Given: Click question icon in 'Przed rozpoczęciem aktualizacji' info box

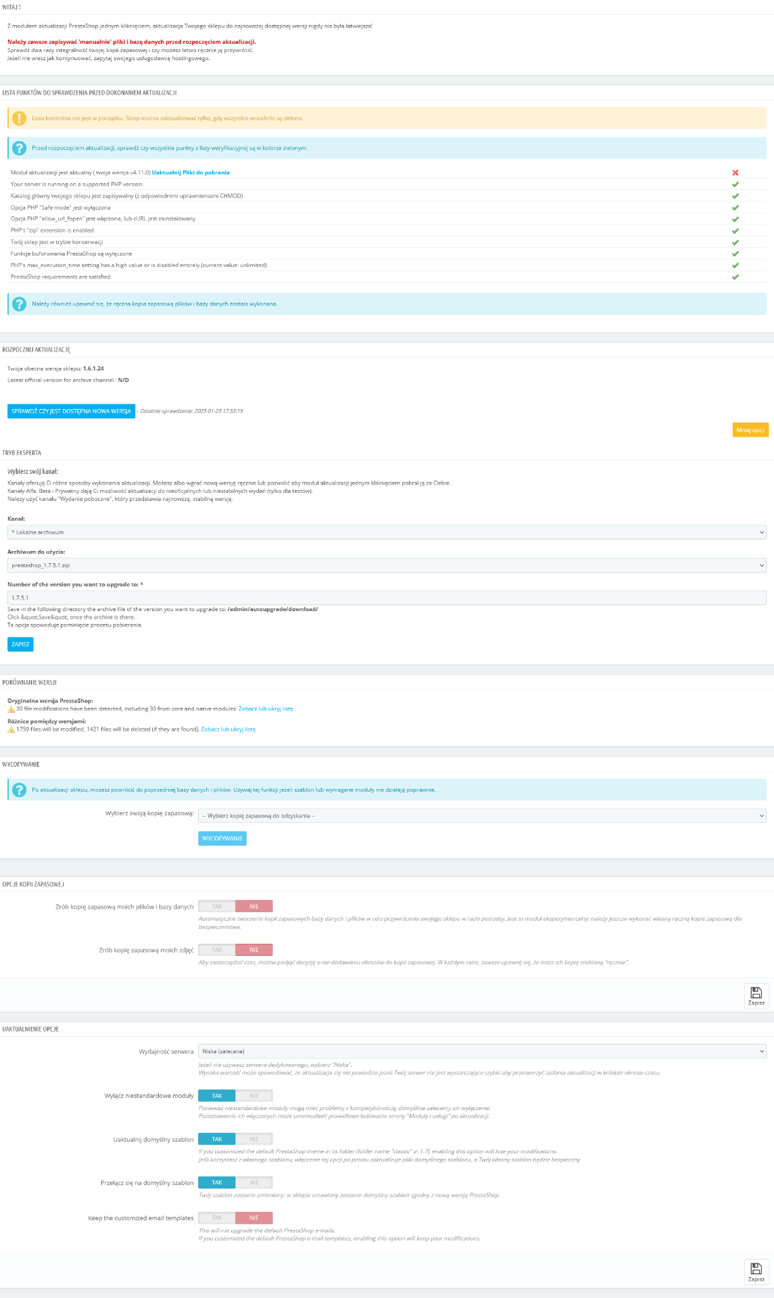Looking at the screenshot, I should tap(20, 148).
